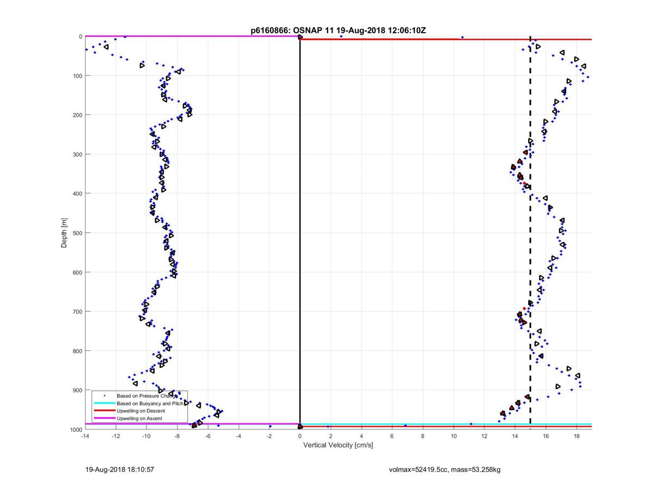Click x-axis tick label "4"
Image resolution: width=654 pixels, height=483 pixels.
(361, 437)
